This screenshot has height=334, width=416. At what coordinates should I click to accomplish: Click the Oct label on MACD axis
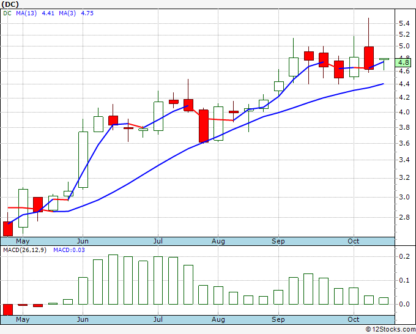[354, 319]
